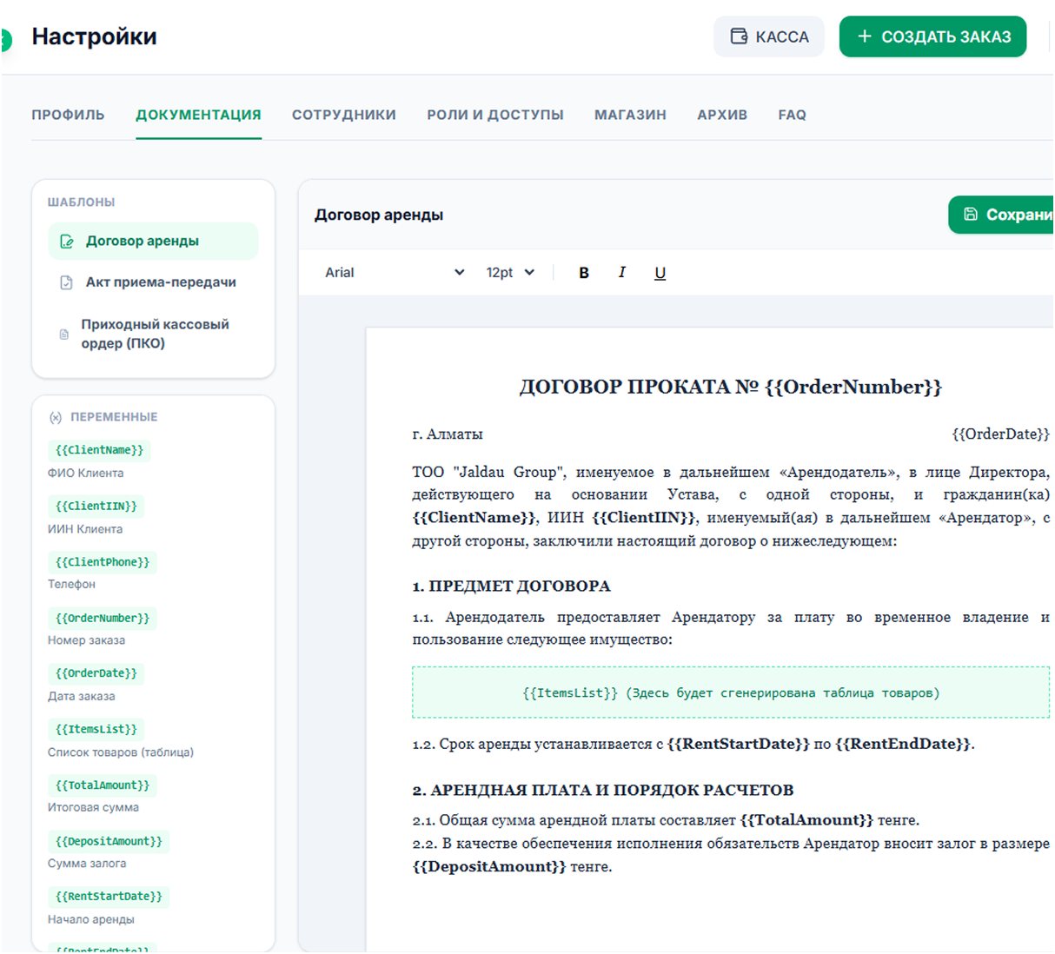
Task: Click the {{RentStartDate}} variable chip
Action: coord(109,897)
